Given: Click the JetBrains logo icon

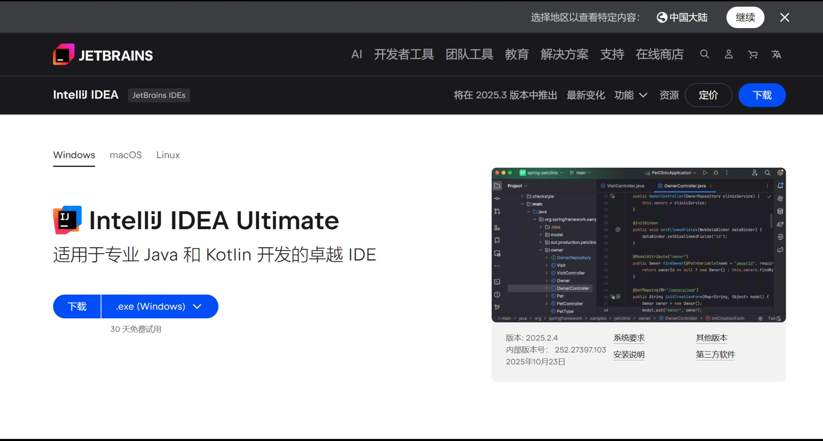Looking at the screenshot, I should coord(63,54).
